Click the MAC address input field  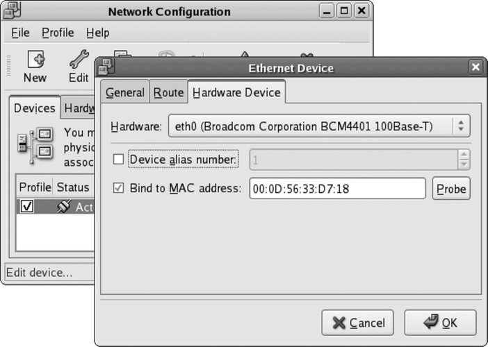click(336, 188)
